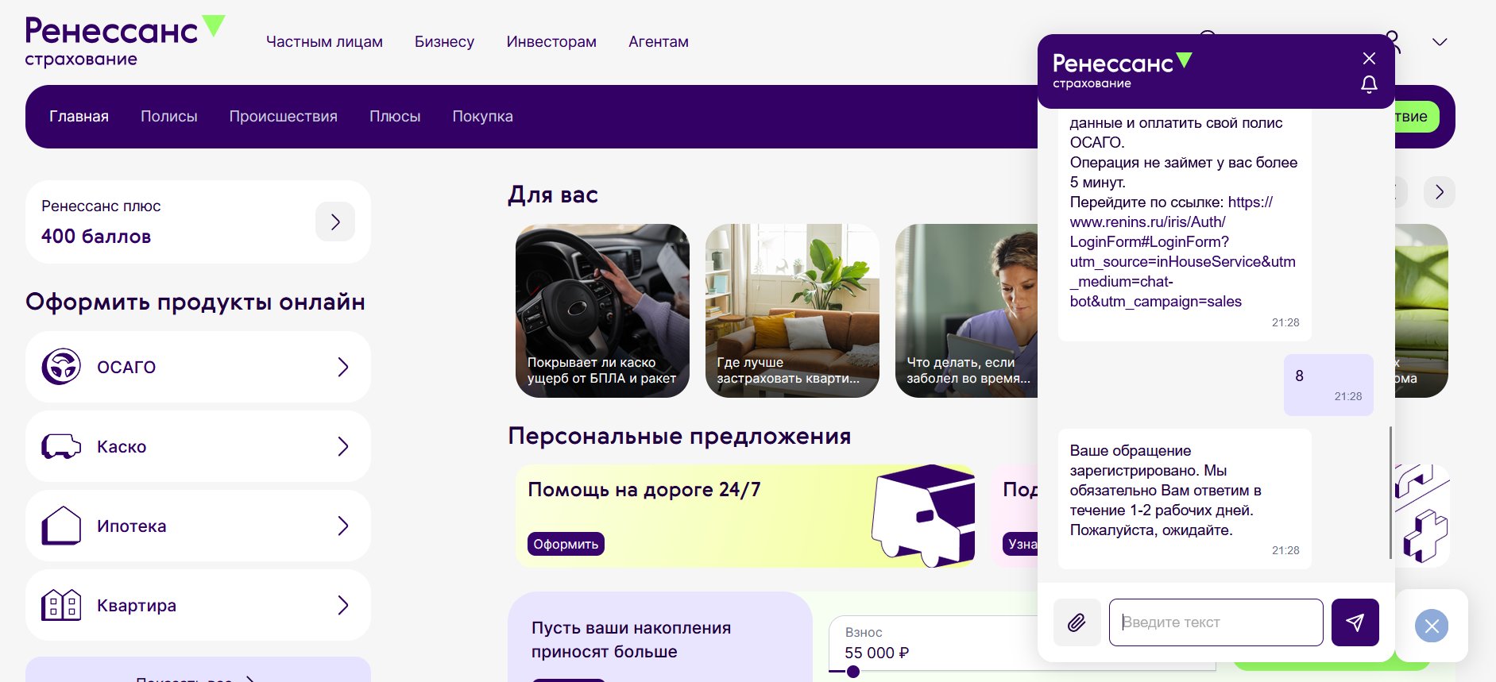
Task: Click the Ренессанс страхование logo in the page header
Action: coord(125,41)
